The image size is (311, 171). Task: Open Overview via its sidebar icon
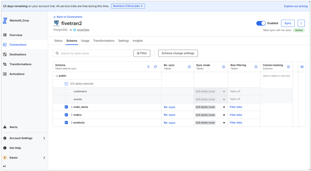[5, 35]
